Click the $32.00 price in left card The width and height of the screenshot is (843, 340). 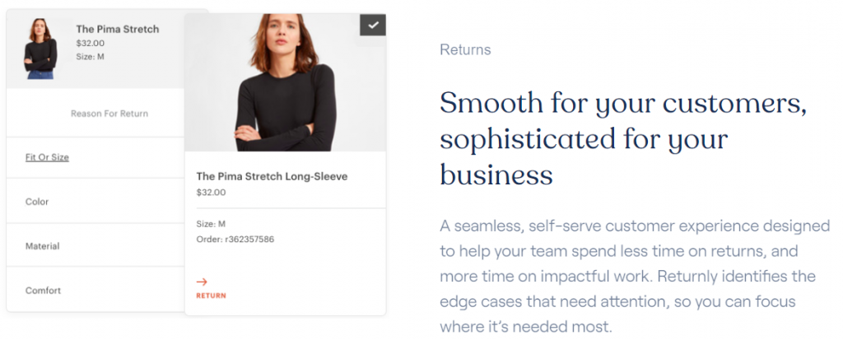click(x=91, y=44)
